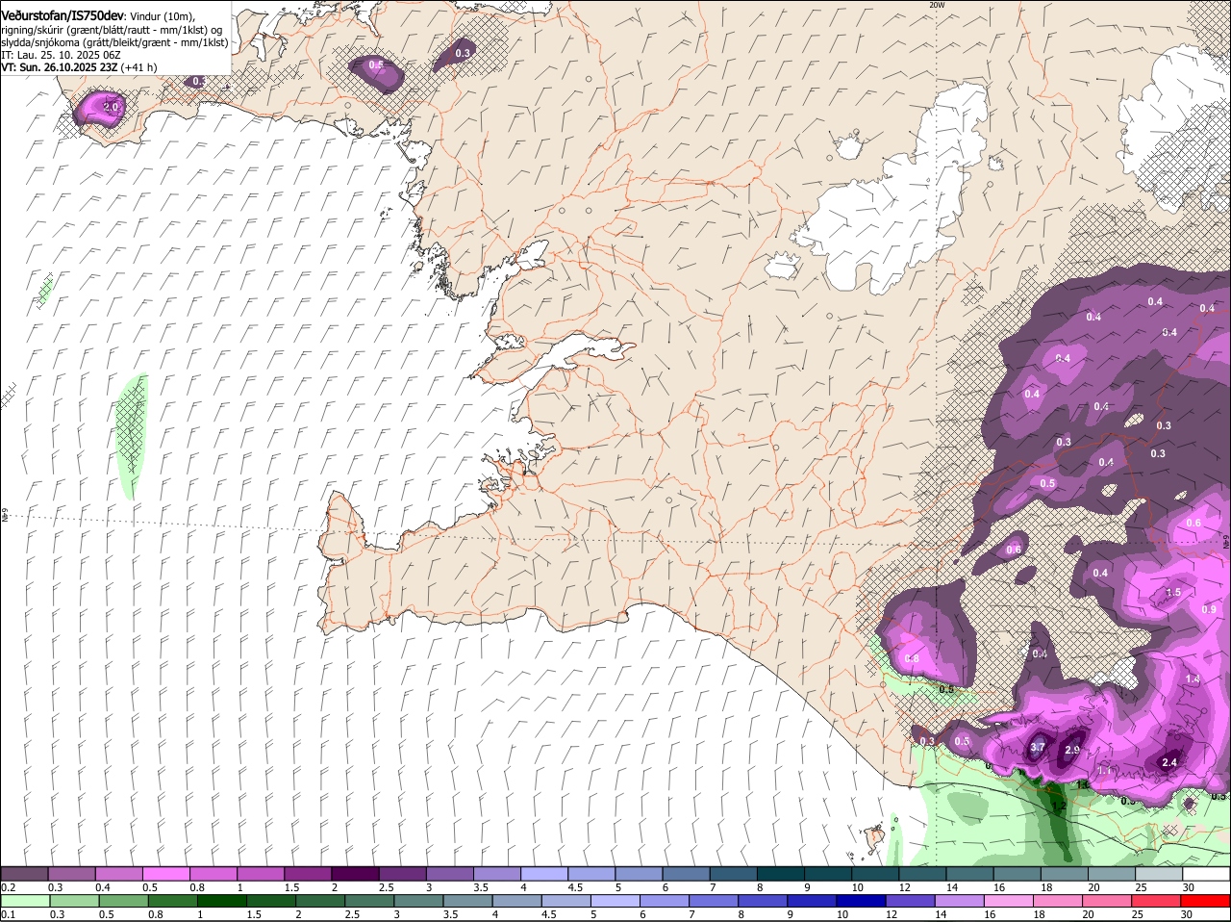Select upper legend lavender swatch 4.5–5
The height and width of the screenshot is (922, 1231).
coord(590,873)
